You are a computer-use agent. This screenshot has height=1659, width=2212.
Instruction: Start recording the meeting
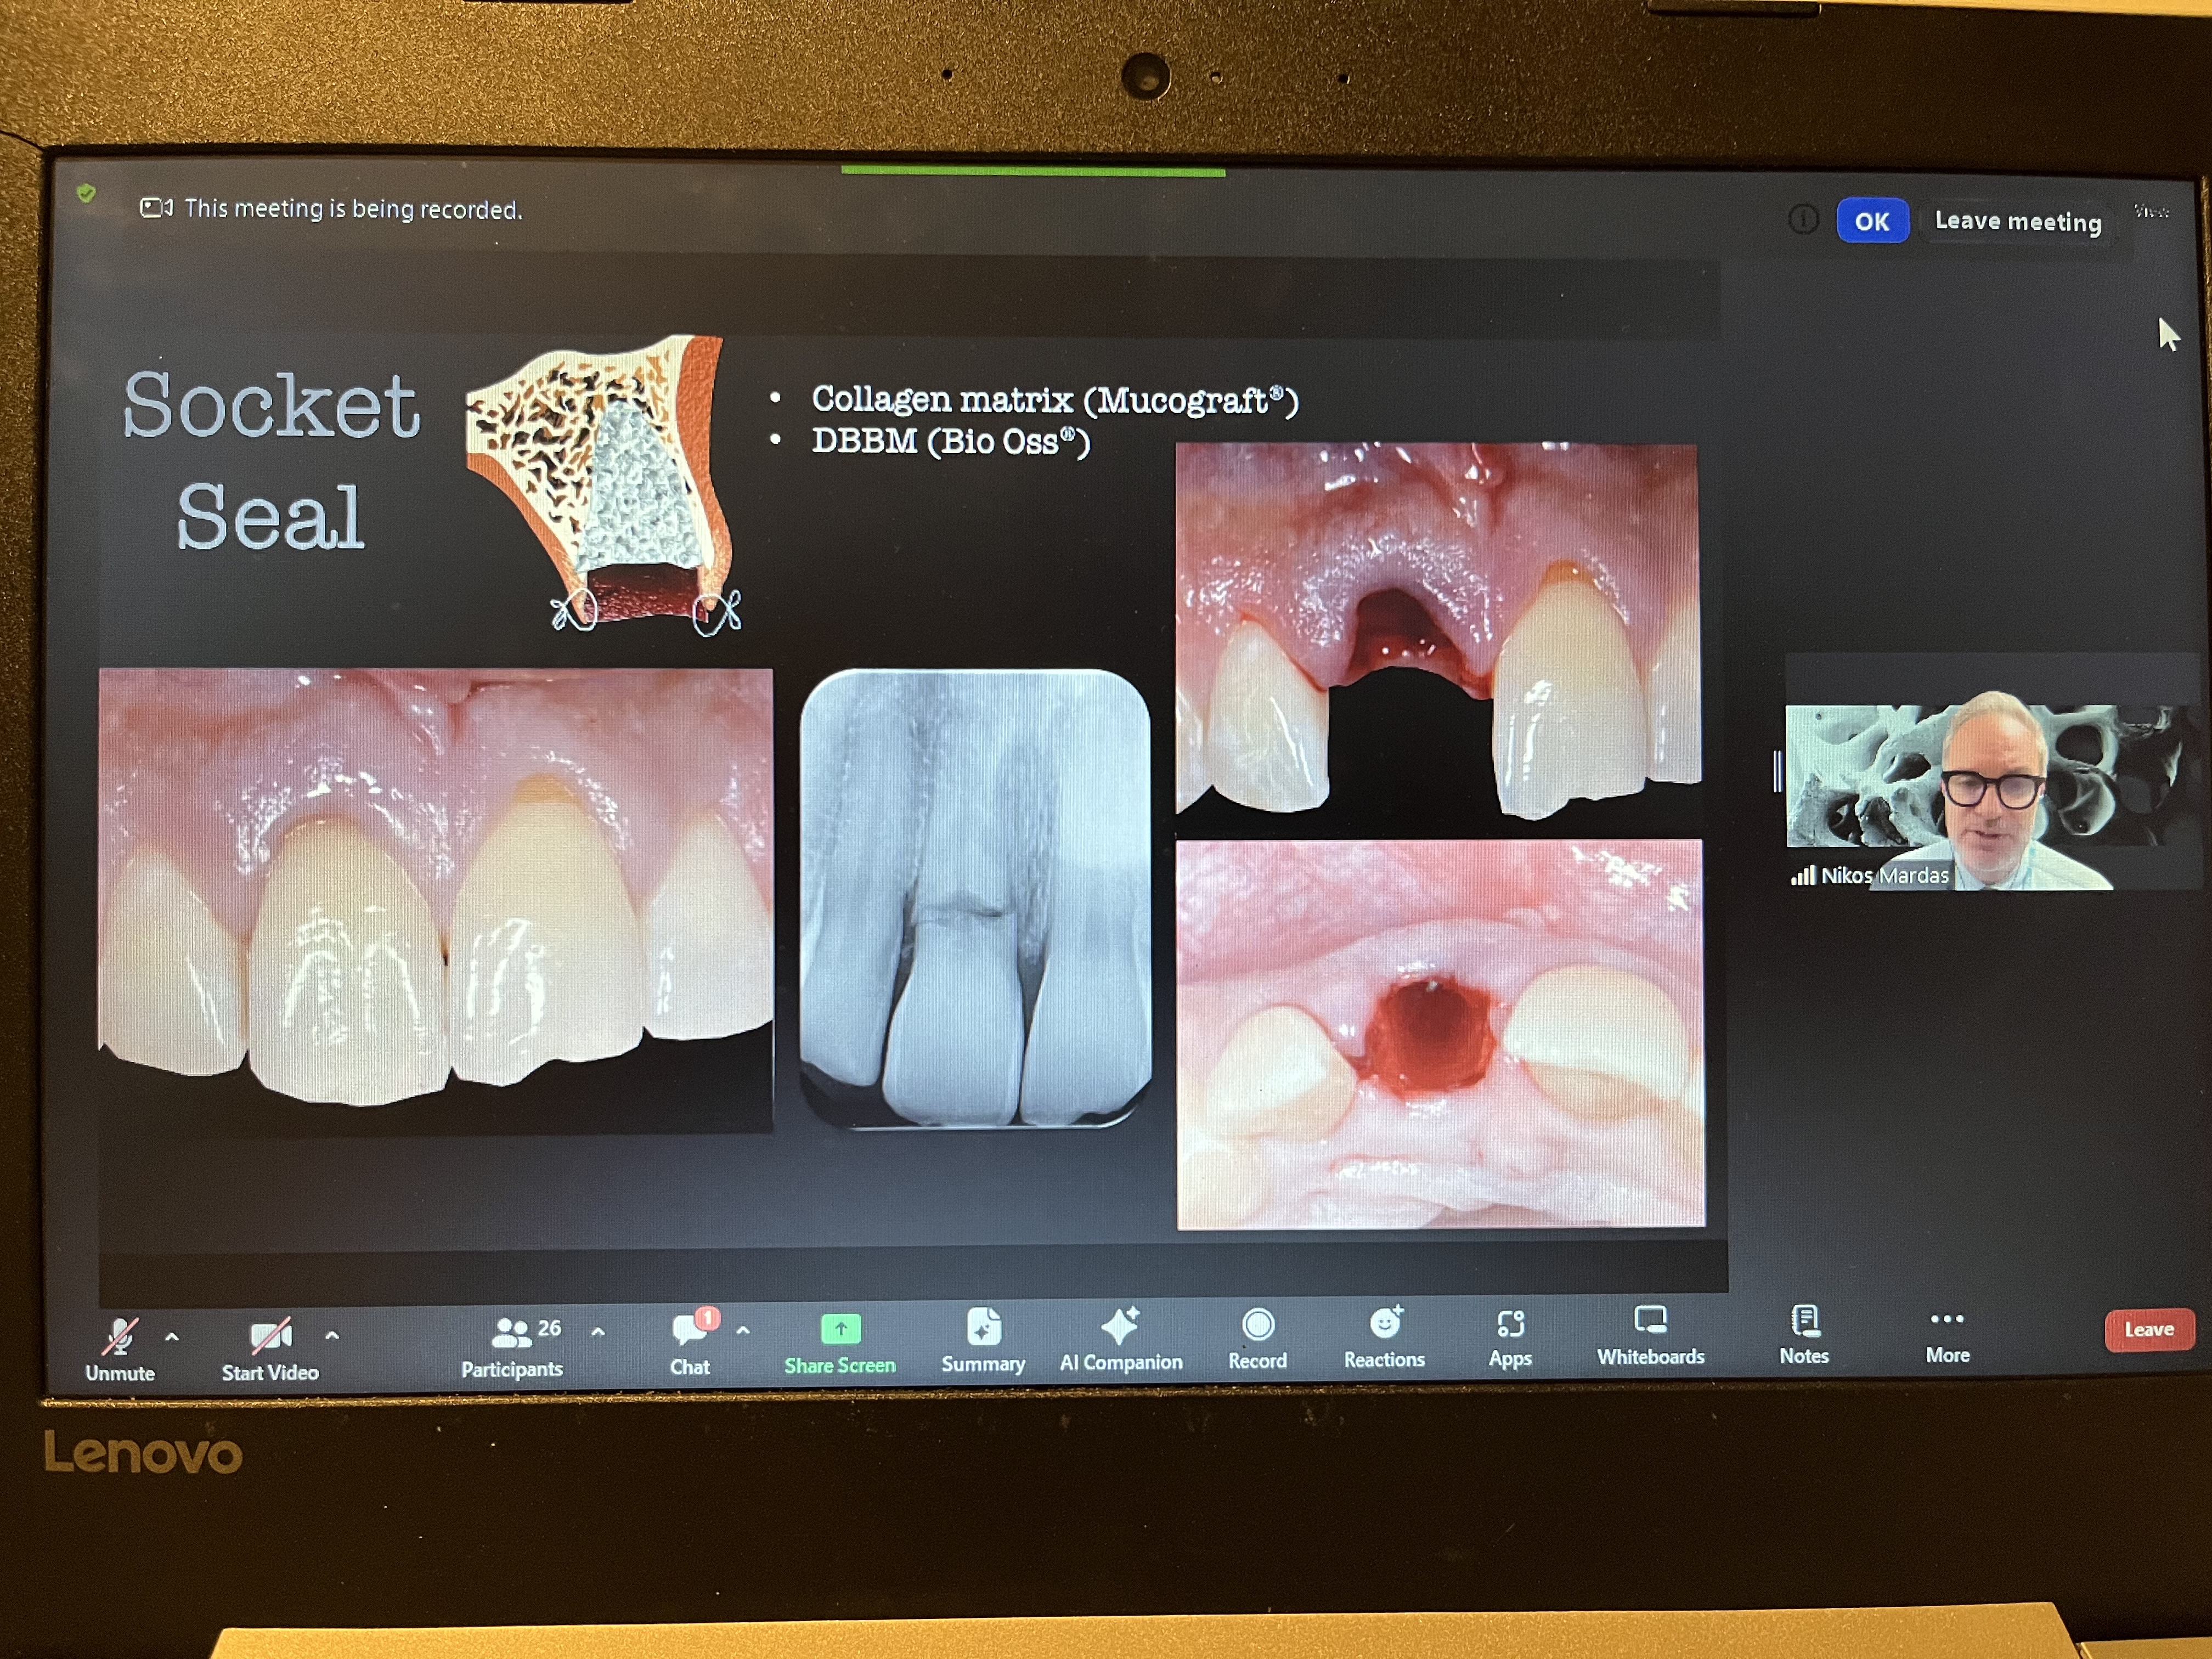1257,1330
